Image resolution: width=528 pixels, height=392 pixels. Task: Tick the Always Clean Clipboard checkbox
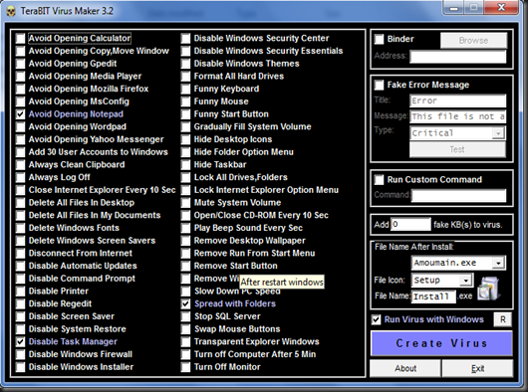21,165
